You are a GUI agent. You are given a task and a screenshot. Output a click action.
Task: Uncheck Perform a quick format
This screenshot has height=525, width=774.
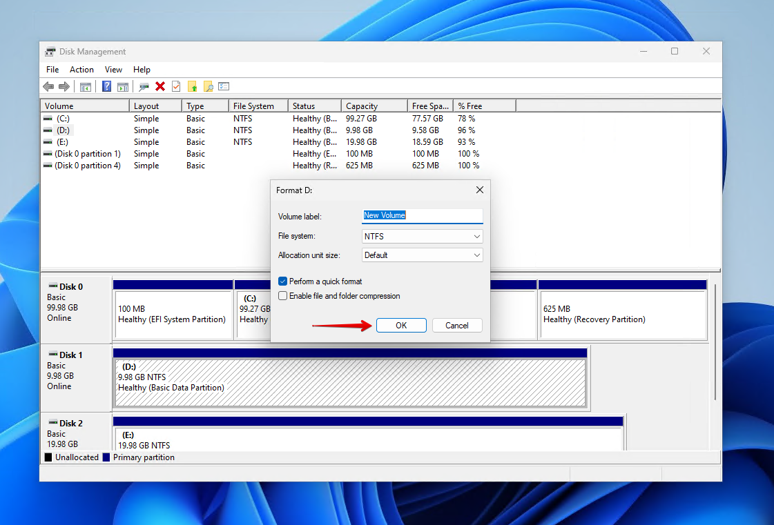[x=282, y=281]
